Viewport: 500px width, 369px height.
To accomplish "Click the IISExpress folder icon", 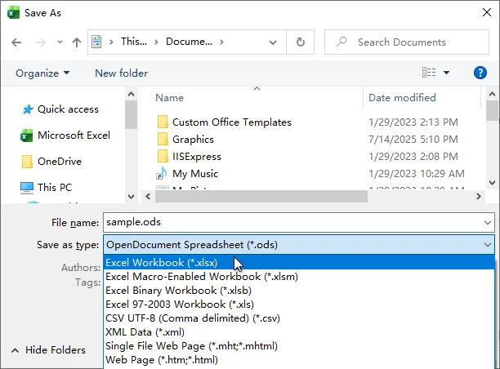I will (x=163, y=157).
